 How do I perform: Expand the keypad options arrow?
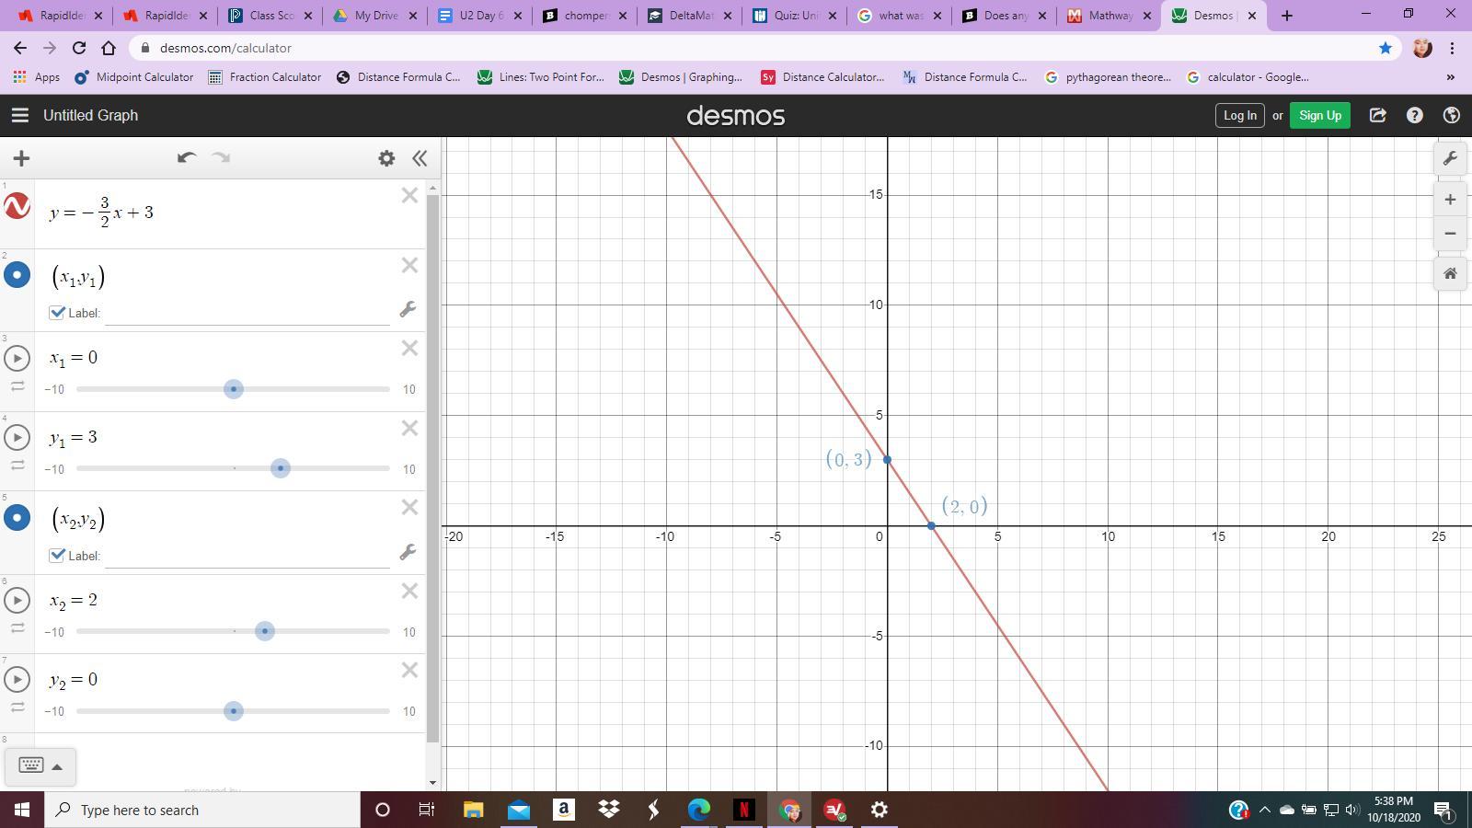pyautogui.click(x=57, y=766)
